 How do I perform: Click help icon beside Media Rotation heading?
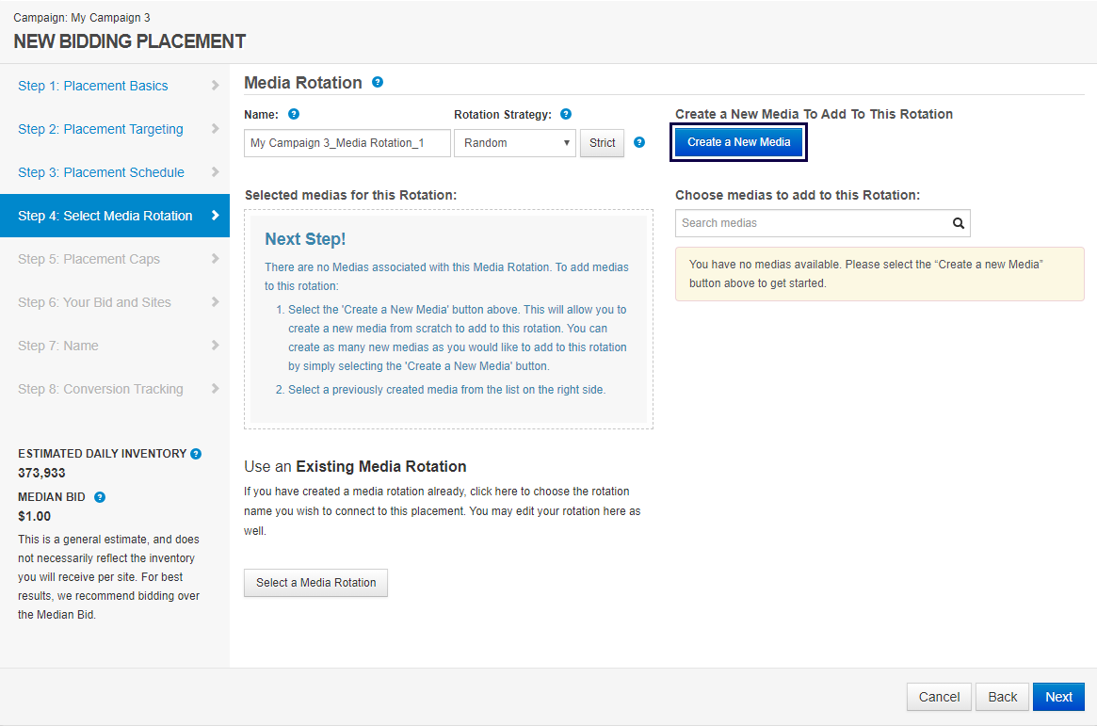pos(378,82)
